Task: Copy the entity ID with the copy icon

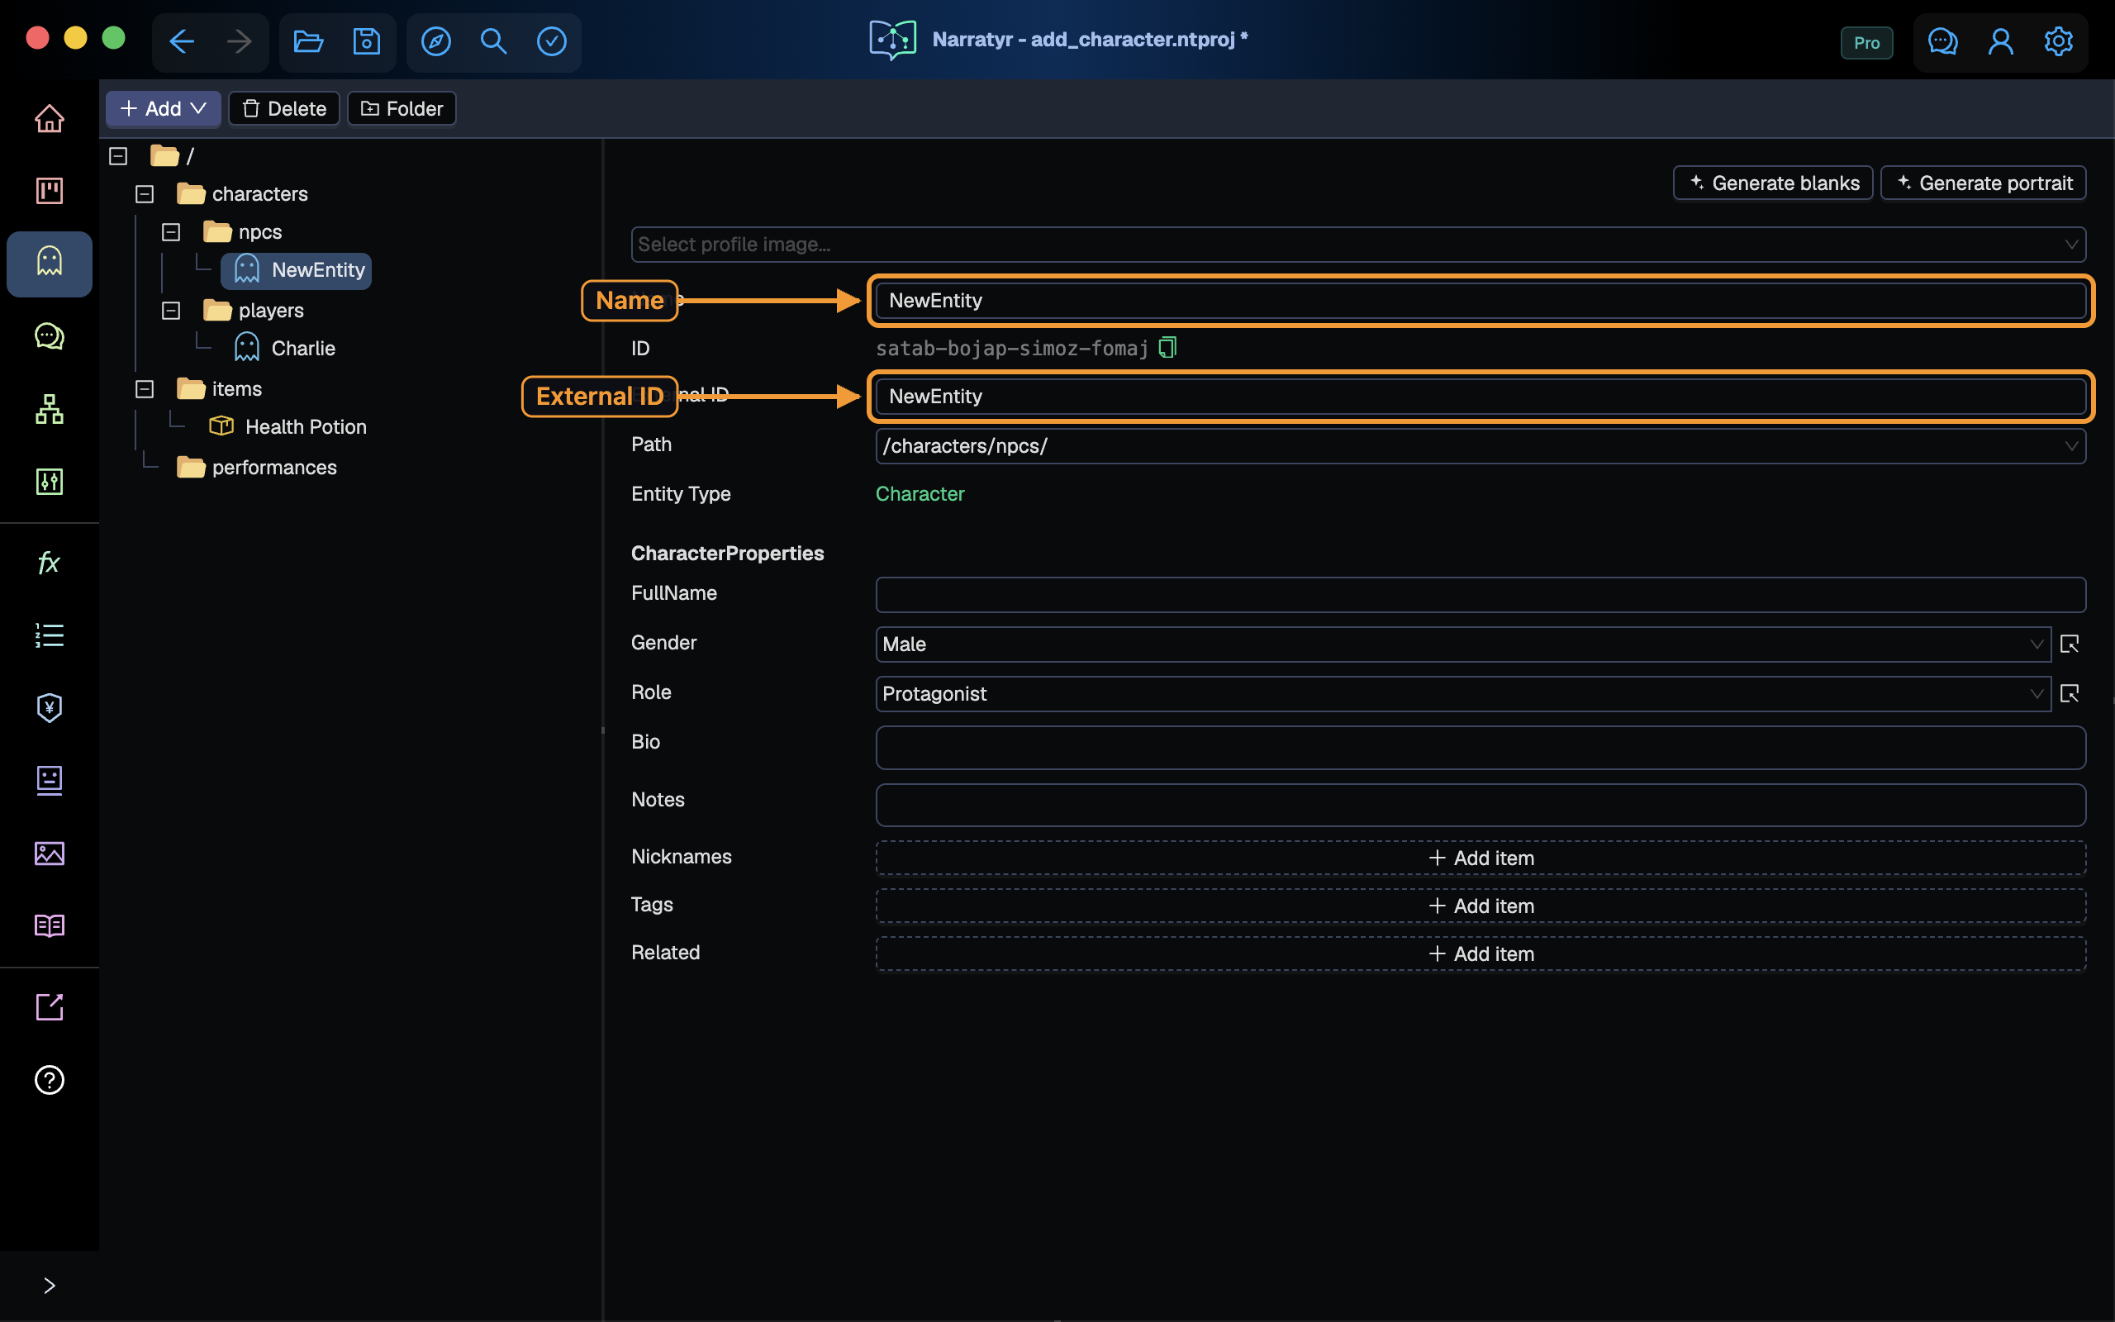Action: pos(1167,347)
